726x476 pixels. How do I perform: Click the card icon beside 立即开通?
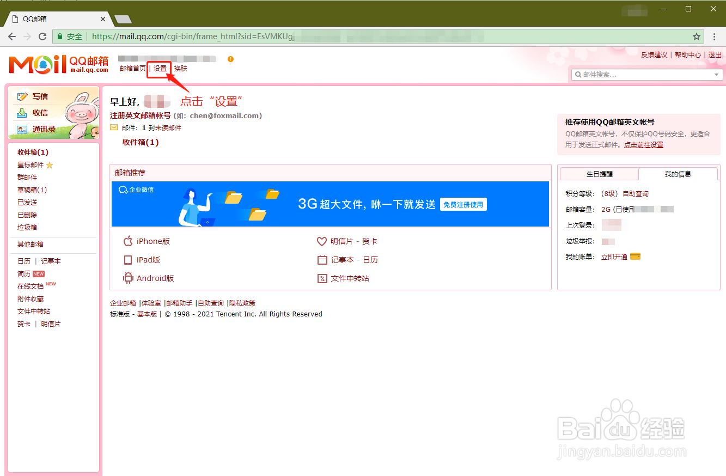[x=635, y=257]
